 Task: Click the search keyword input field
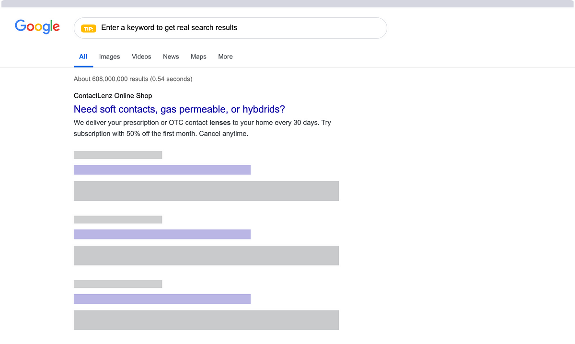[x=230, y=28]
